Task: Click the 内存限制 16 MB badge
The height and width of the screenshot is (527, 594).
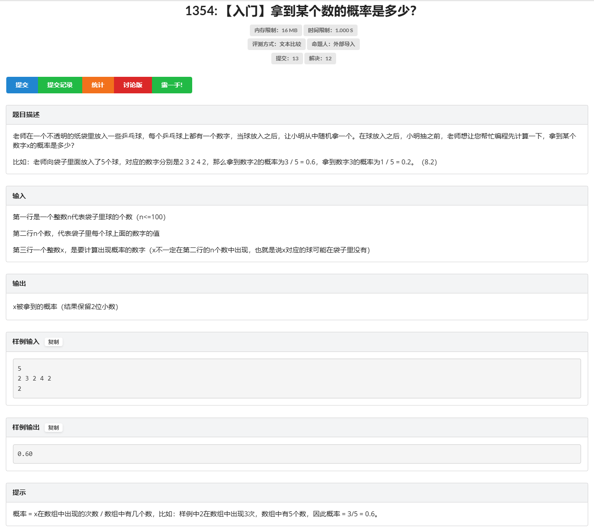Action: coord(276,30)
